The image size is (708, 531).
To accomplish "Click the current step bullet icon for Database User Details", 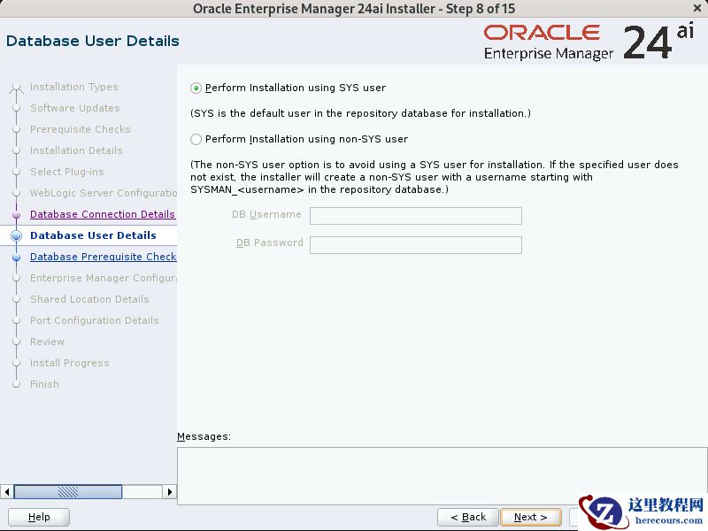I will [x=16, y=235].
